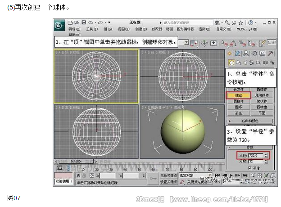Open the 选定对象 key filter dropdown
281x207 pixels.
(x=195, y=175)
